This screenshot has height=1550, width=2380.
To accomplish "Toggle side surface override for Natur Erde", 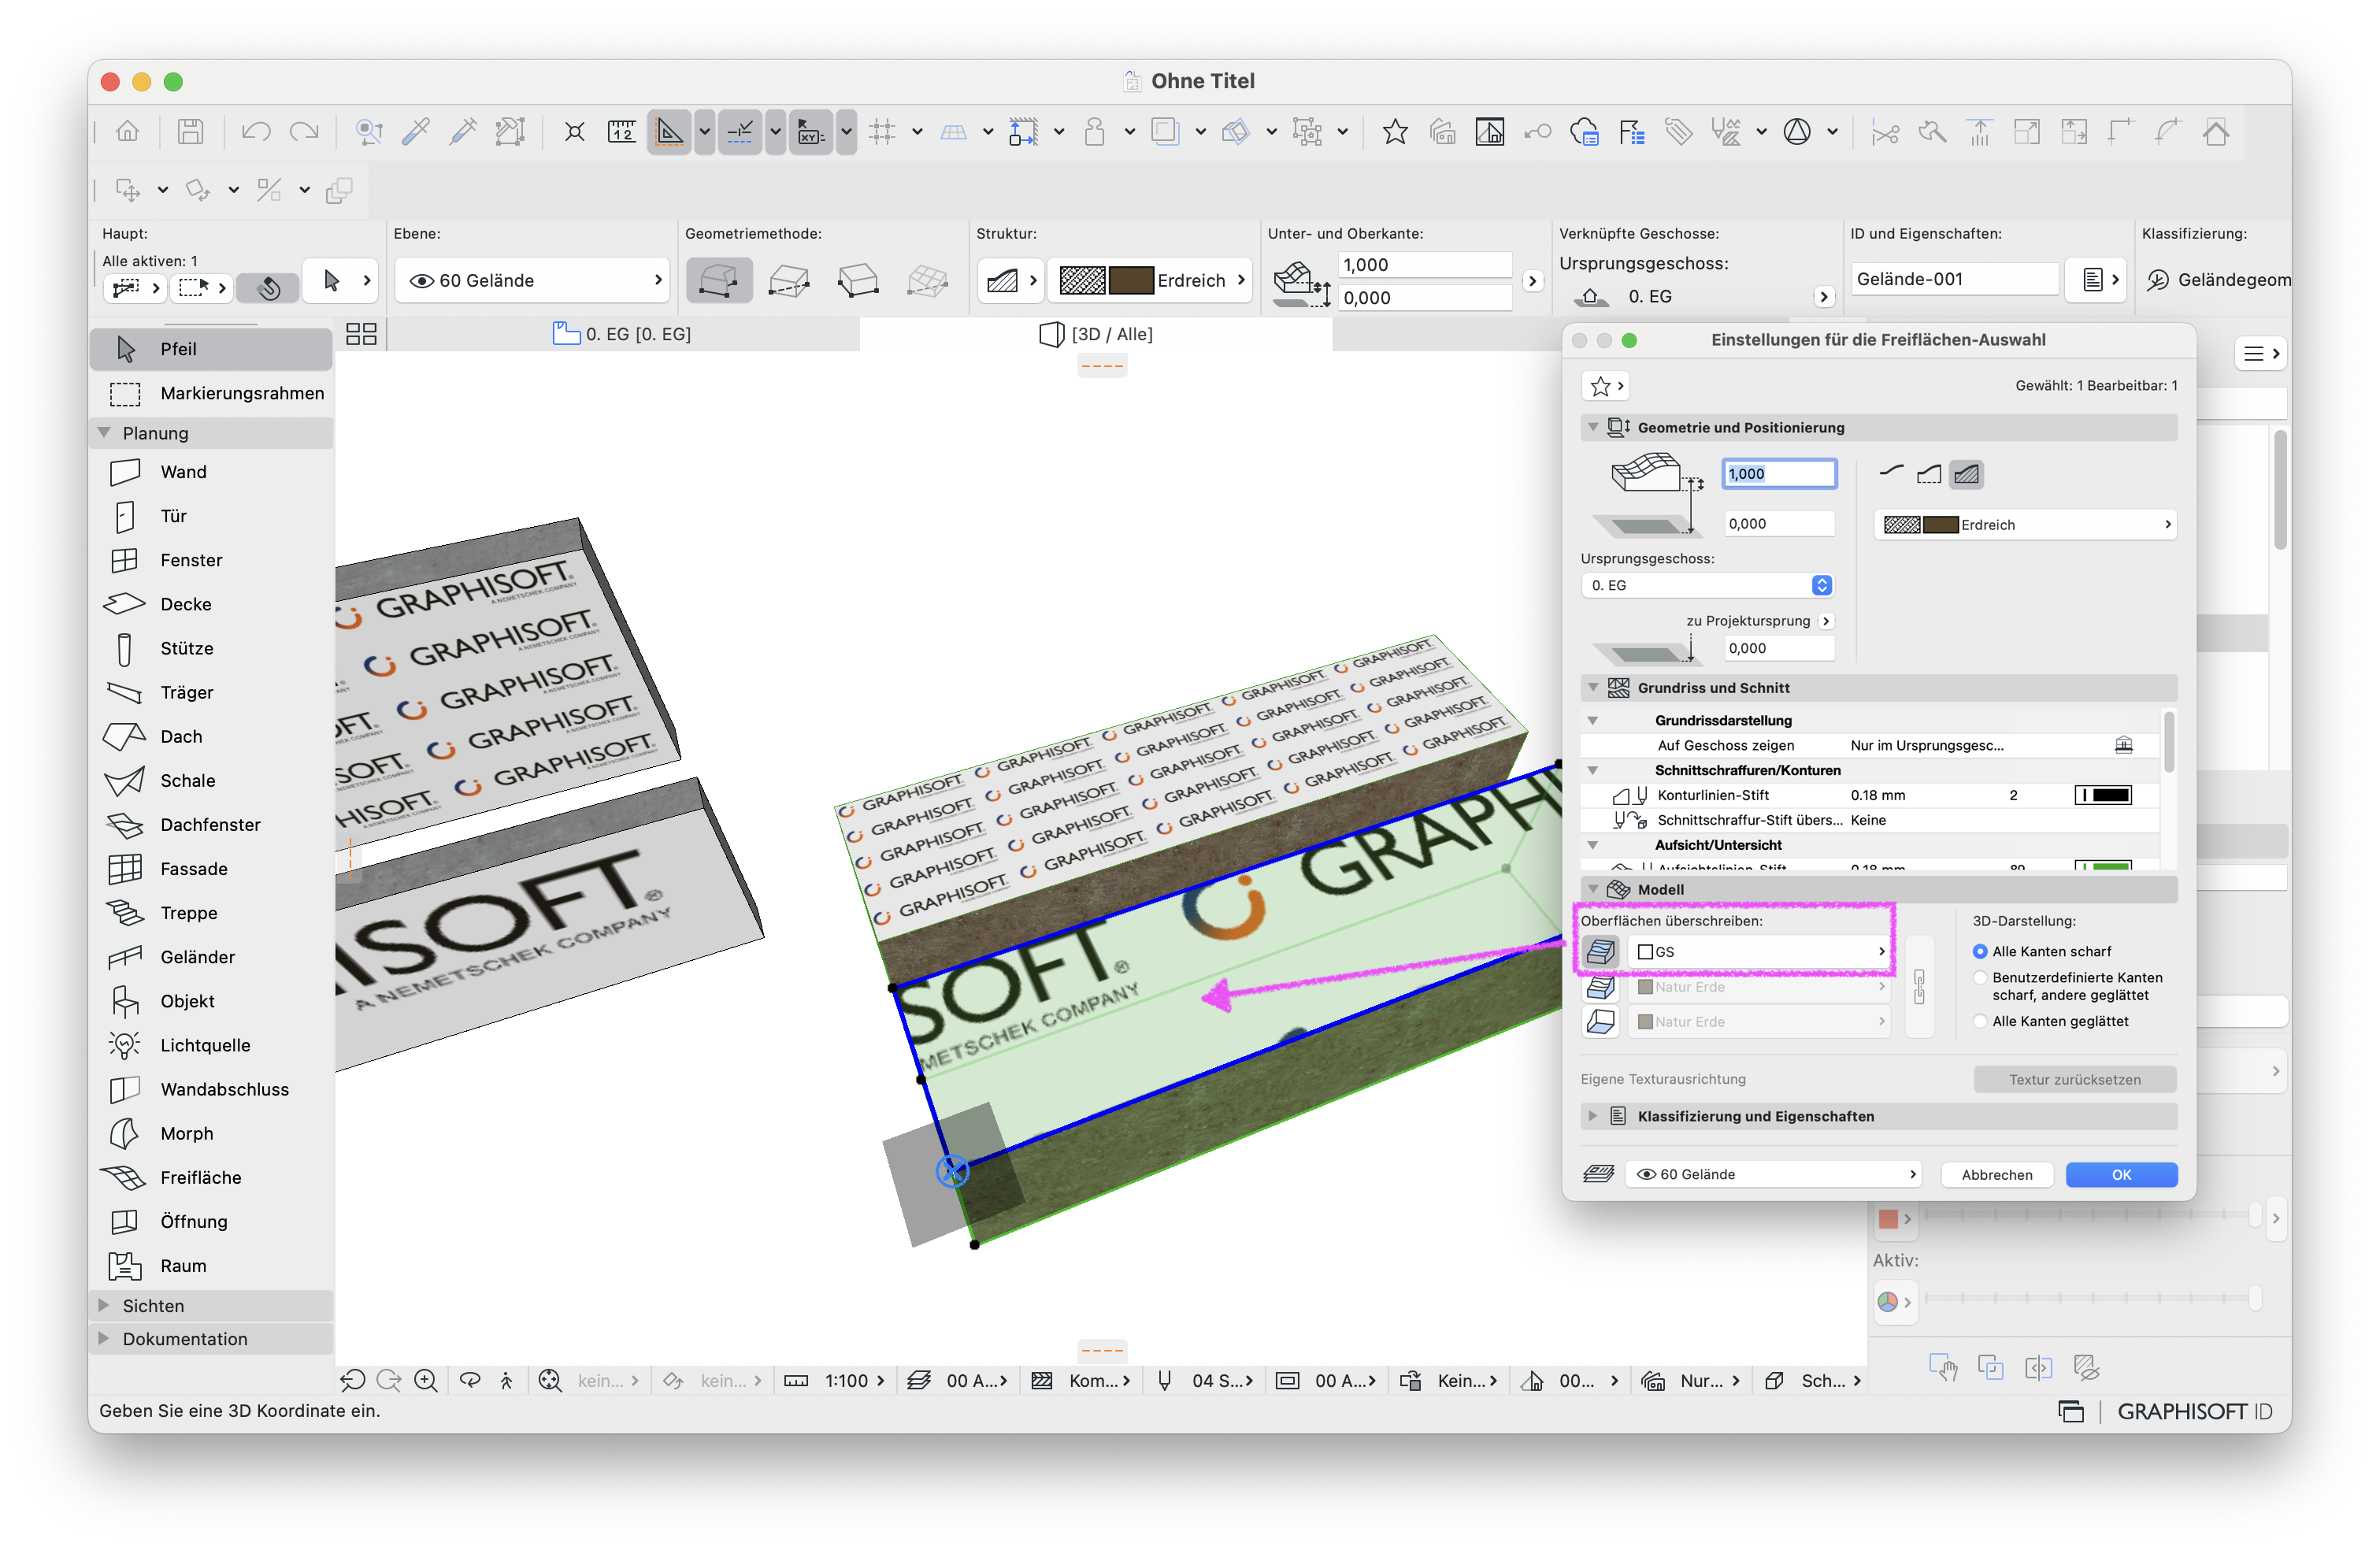I will click(1600, 987).
